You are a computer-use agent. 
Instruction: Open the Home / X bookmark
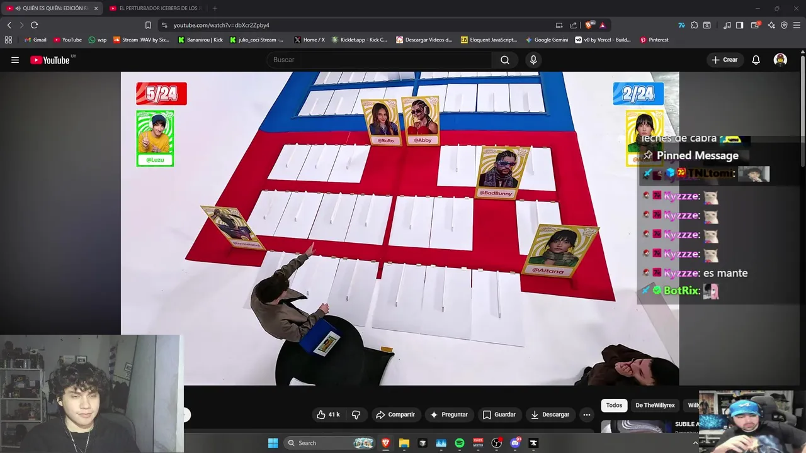click(309, 40)
